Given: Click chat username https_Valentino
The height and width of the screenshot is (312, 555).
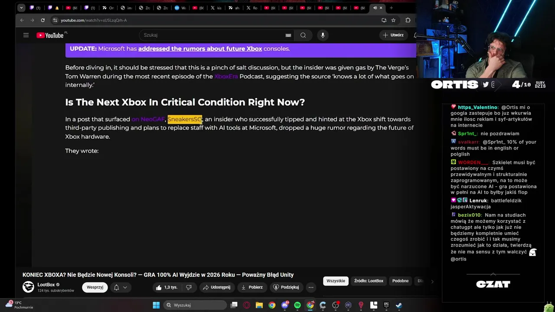Looking at the screenshot, I should click(x=478, y=107).
